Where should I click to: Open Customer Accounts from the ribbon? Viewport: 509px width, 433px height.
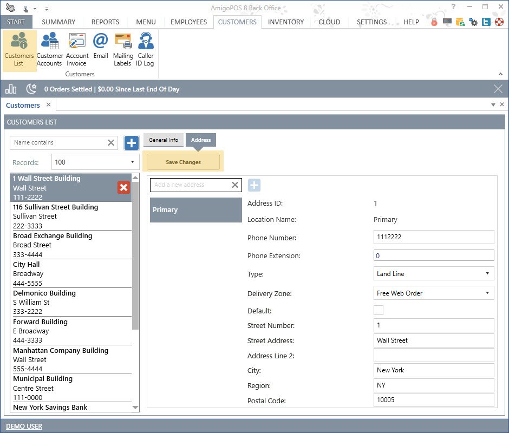49,49
